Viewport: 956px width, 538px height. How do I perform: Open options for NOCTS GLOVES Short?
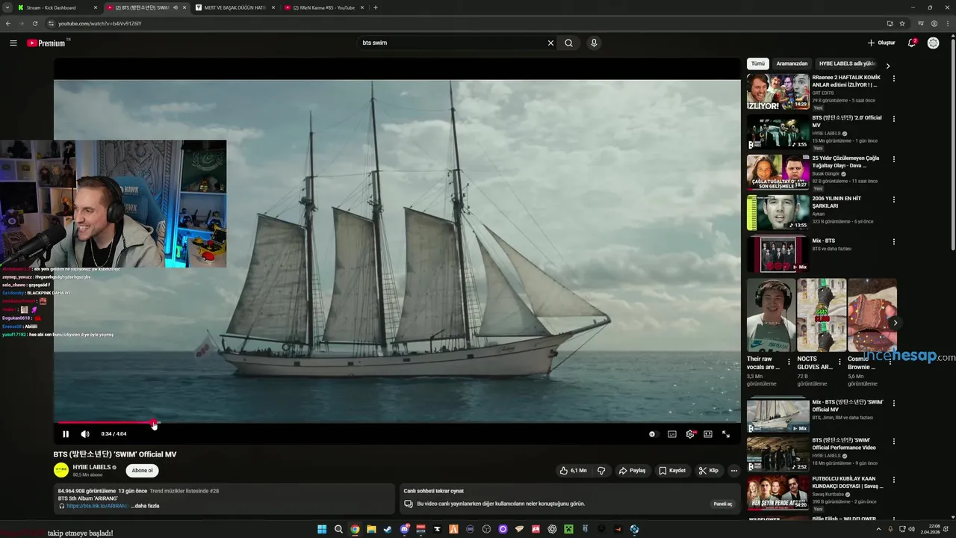click(x=839, y=362)
